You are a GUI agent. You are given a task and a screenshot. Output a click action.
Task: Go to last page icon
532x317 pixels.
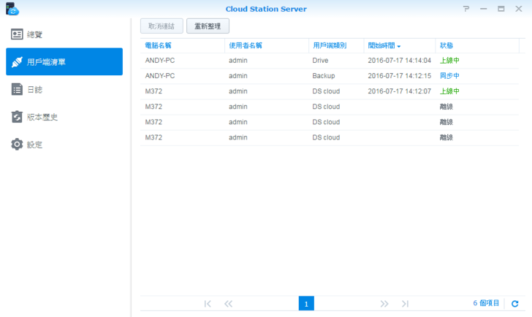click(405, 303)
